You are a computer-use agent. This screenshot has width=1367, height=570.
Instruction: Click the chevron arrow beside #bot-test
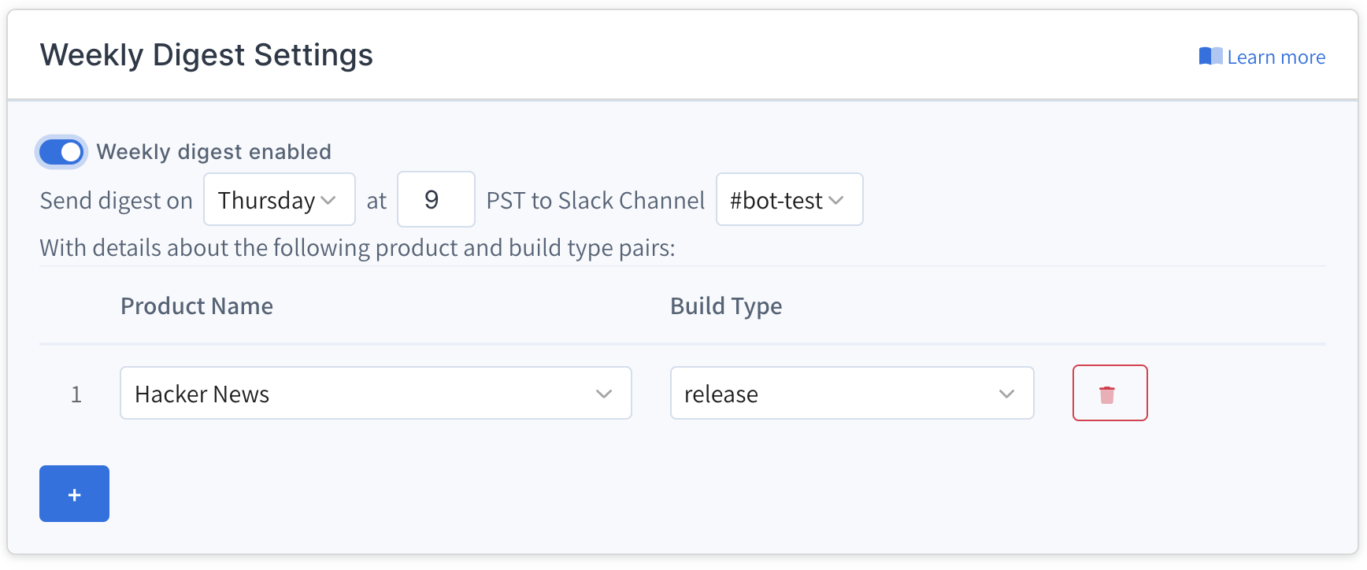click(x=836, y=201)
